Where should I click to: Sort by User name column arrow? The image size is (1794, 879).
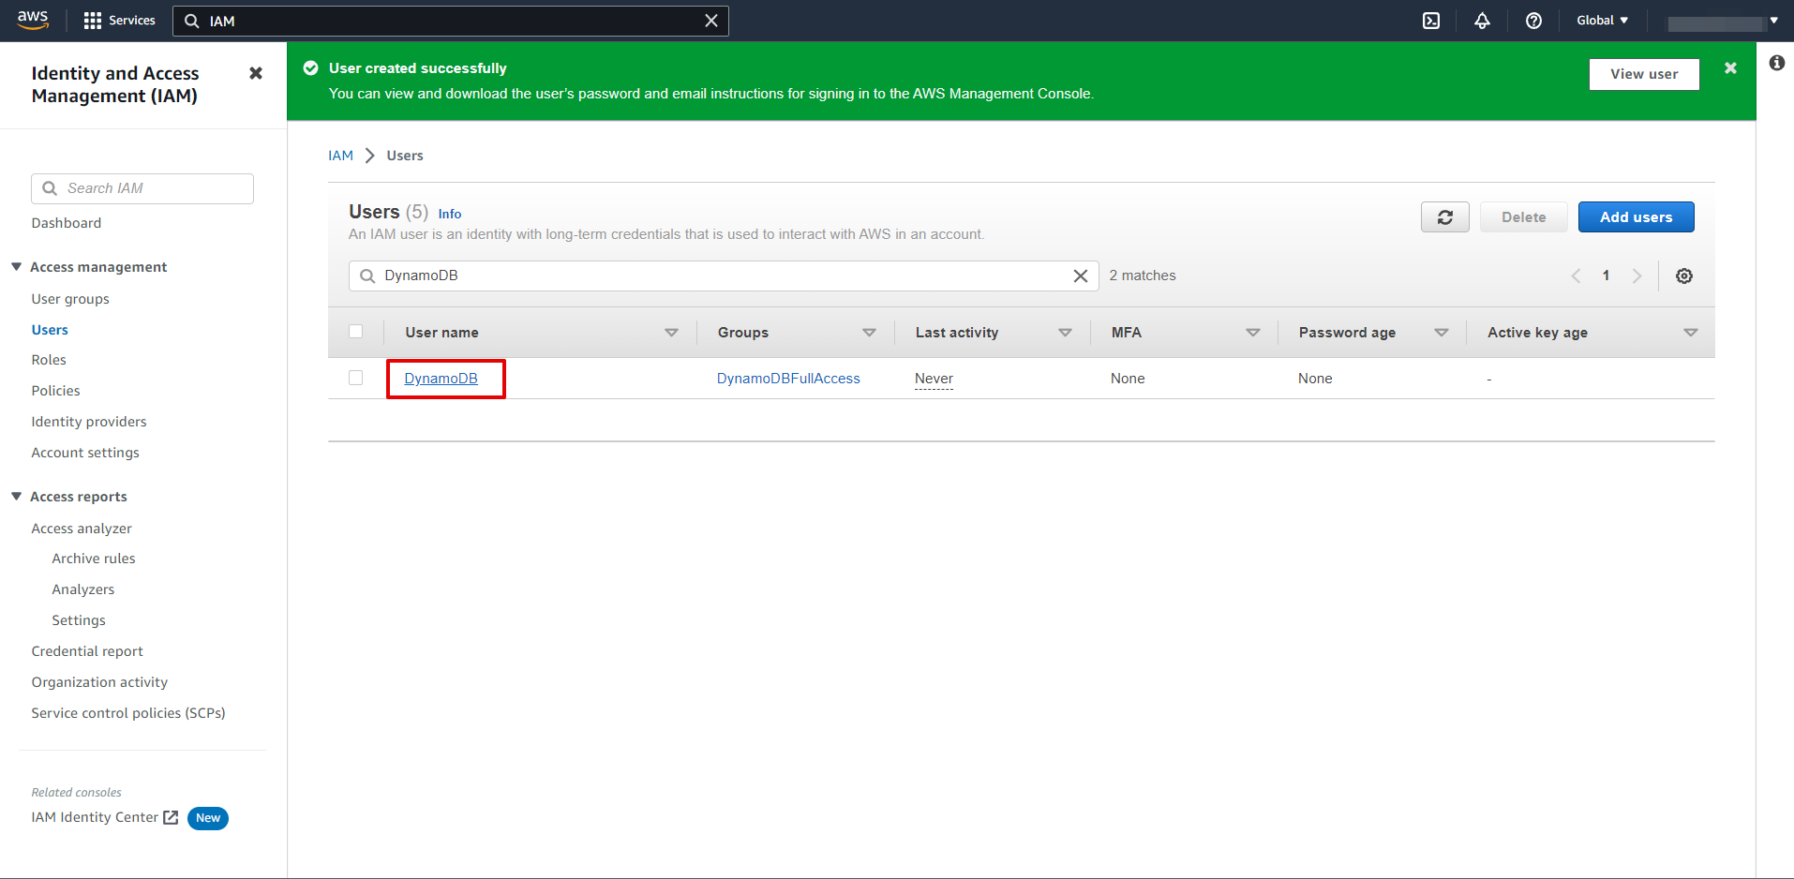pos(671,333)
